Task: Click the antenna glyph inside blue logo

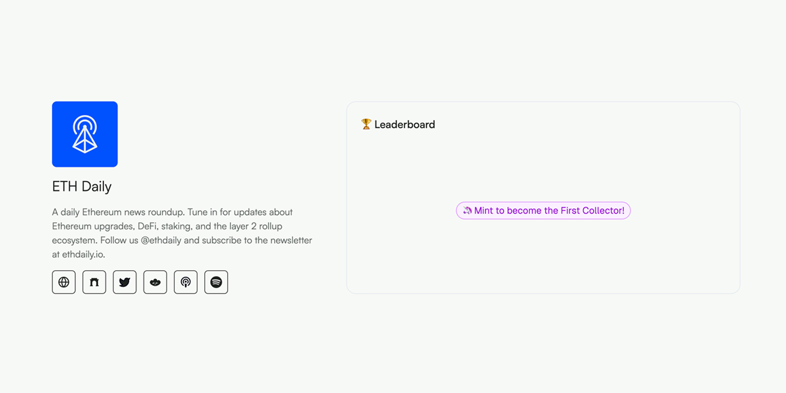Action: (x=85, y=134)
